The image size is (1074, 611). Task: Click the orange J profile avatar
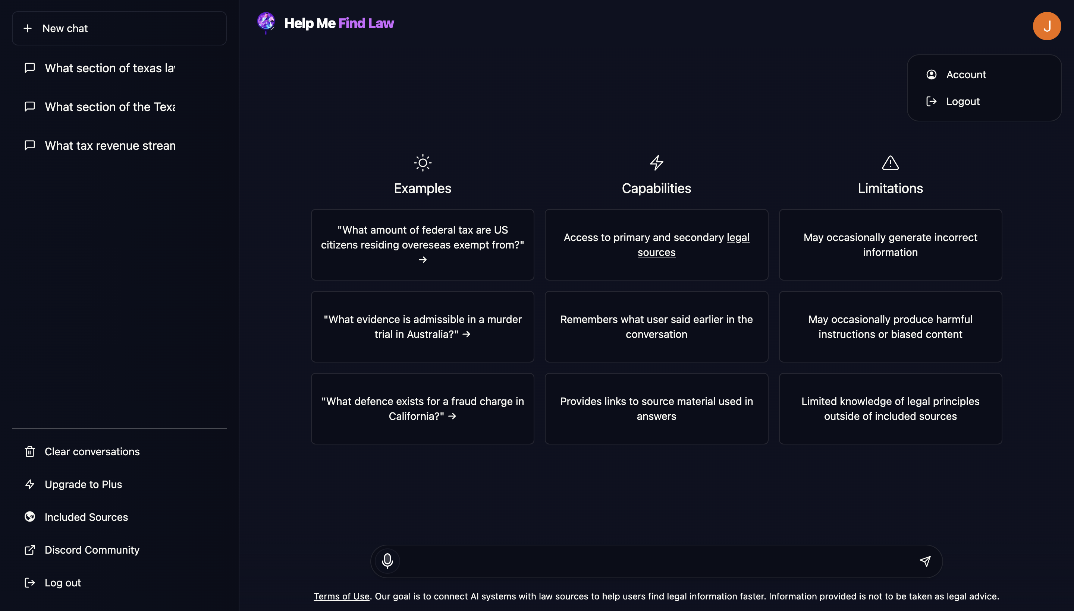(x=1046, y=26)
